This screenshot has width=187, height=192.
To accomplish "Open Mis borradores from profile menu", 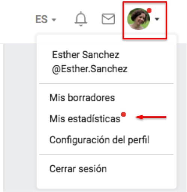I will click(x=82, y=97).
